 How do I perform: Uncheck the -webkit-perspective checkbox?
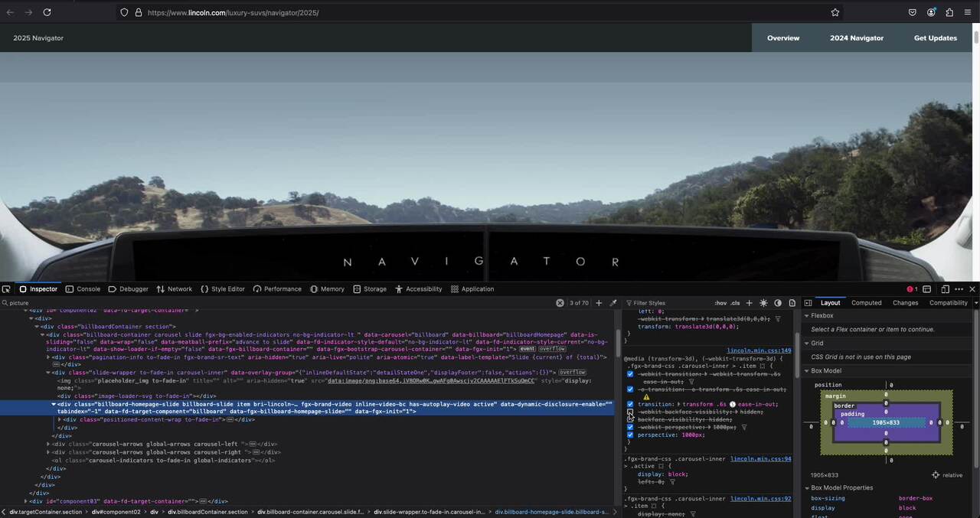coord(630,427)
